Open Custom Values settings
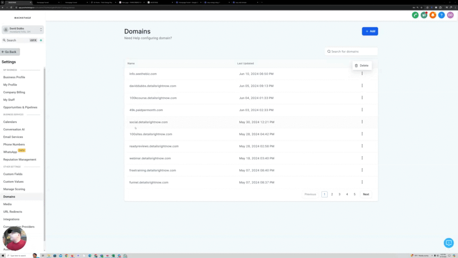Screen dimensions: 458x258 click(x=13, y=182)
